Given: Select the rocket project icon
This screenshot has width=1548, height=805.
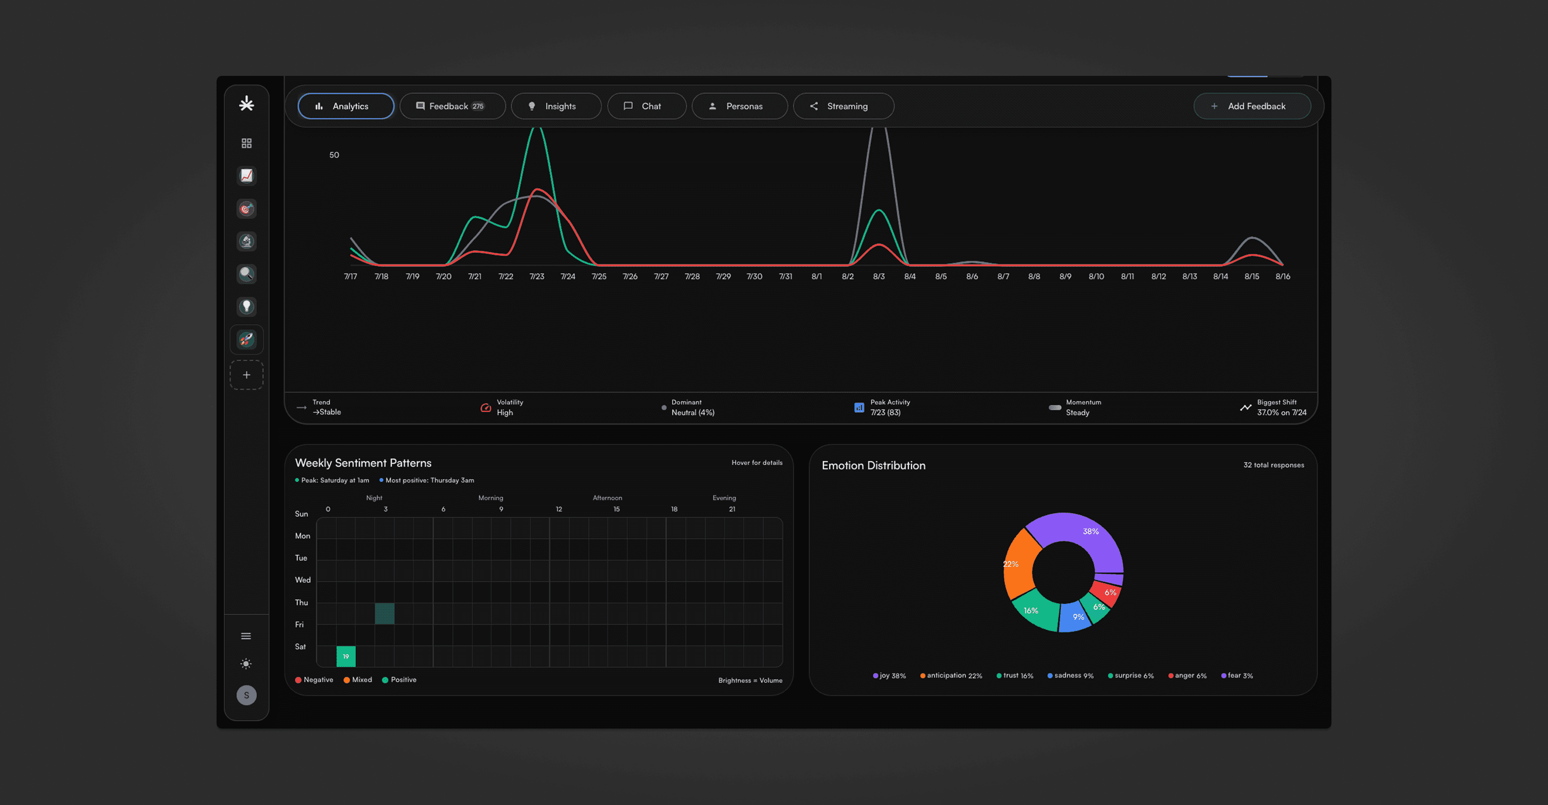Looking at the screenshot, I should point(246,340).
